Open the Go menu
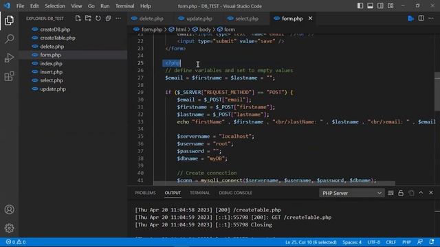 [91, 6]
